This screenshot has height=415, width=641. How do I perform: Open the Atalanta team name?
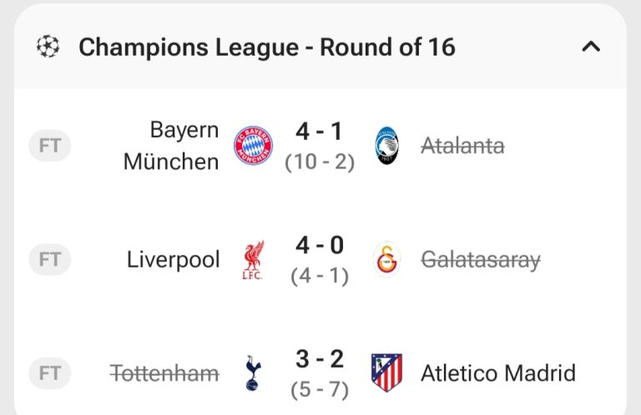462,147
